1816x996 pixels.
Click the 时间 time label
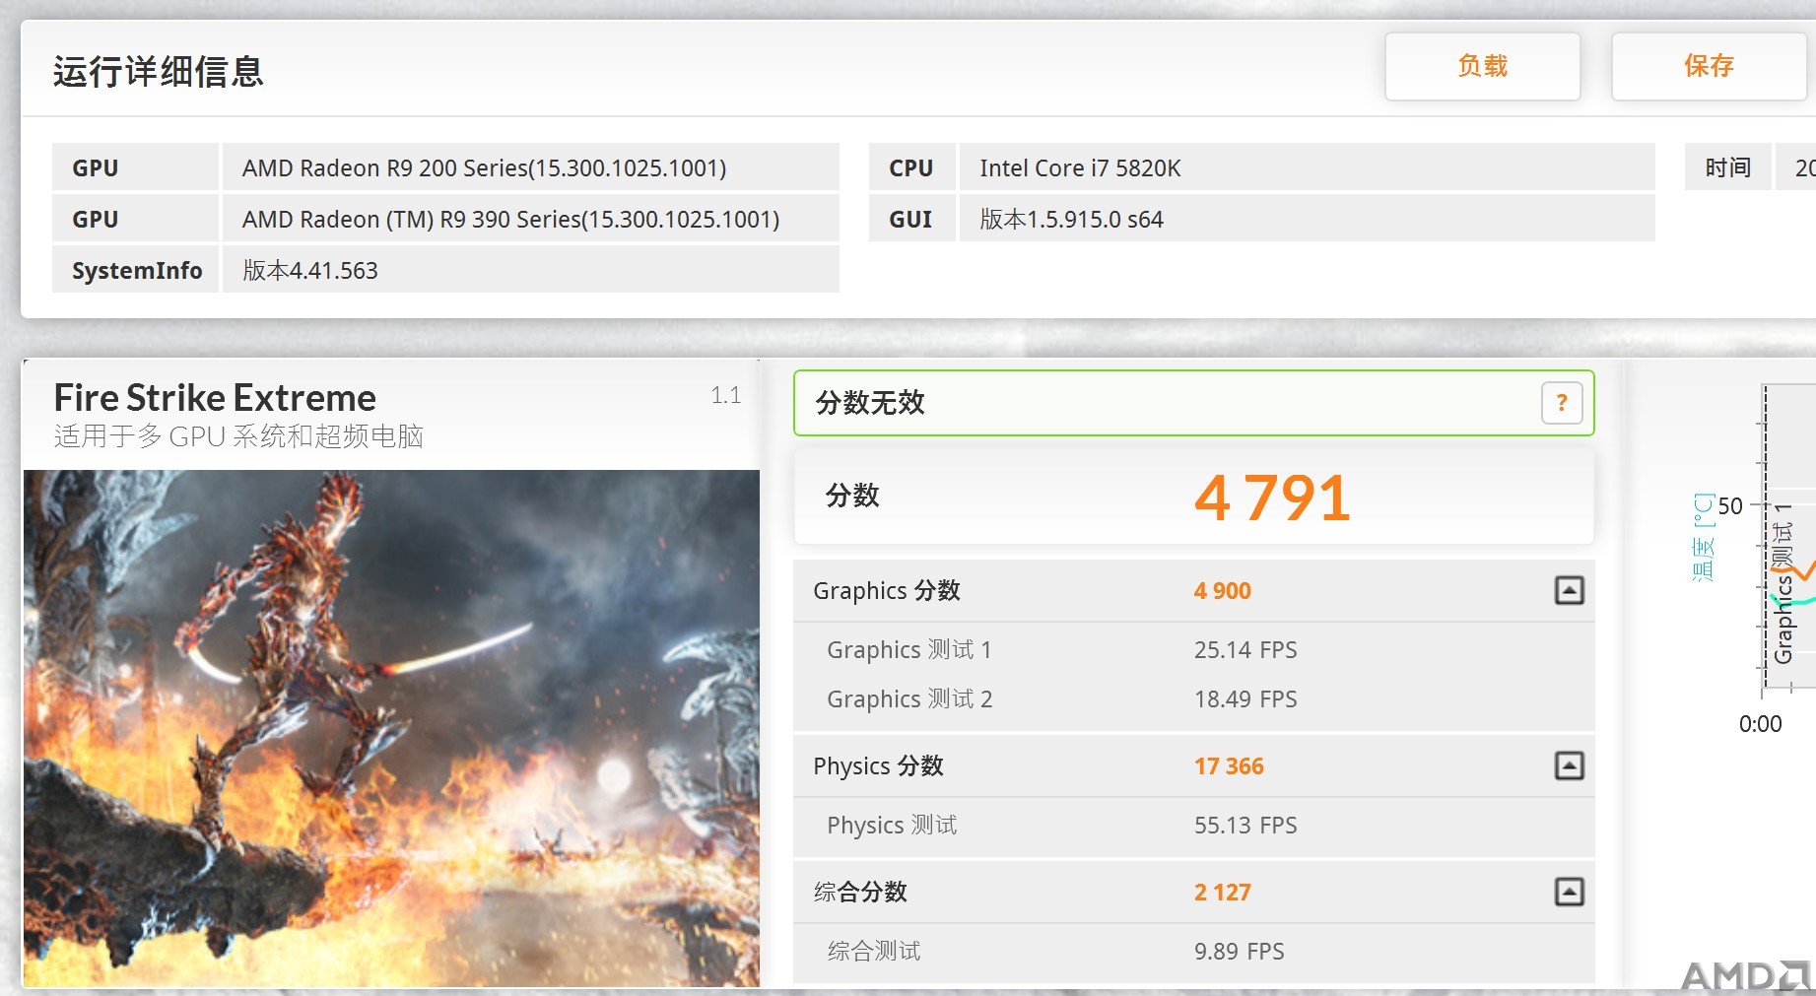point(1728,167)
